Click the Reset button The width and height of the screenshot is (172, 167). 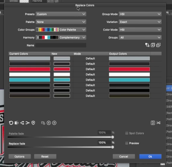click(45, 156)
